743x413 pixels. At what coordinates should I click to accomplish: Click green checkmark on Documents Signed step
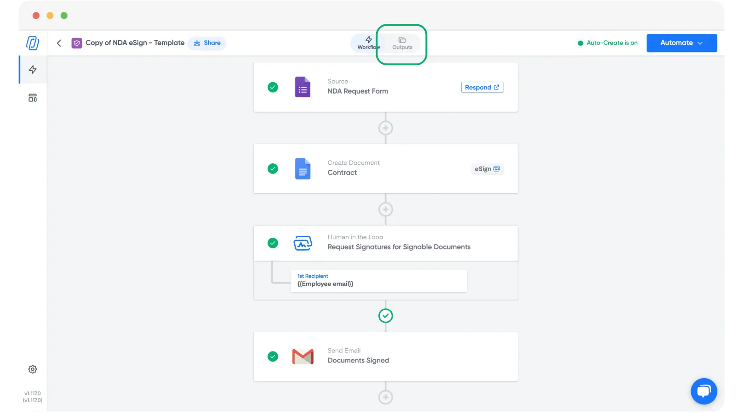click(273, 357)
